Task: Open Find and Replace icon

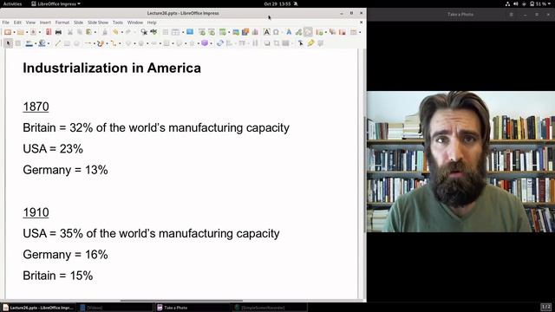Action: (144, 32)
